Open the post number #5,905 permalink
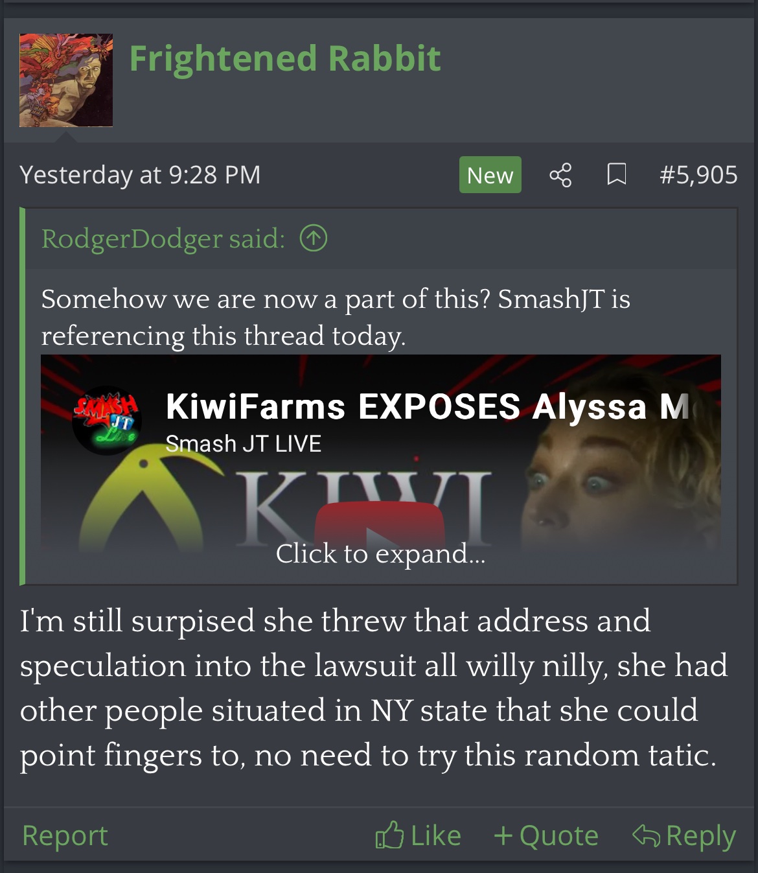Image resolution: width=758 pixels, height=873 pixels. (698, 175)
